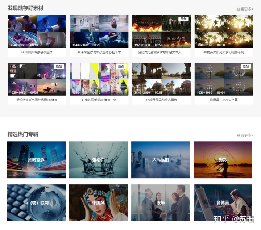Open the 剪影 sunset album card
Screen dimensions: 261x230
pyautogui.click(x=223, y=160)
